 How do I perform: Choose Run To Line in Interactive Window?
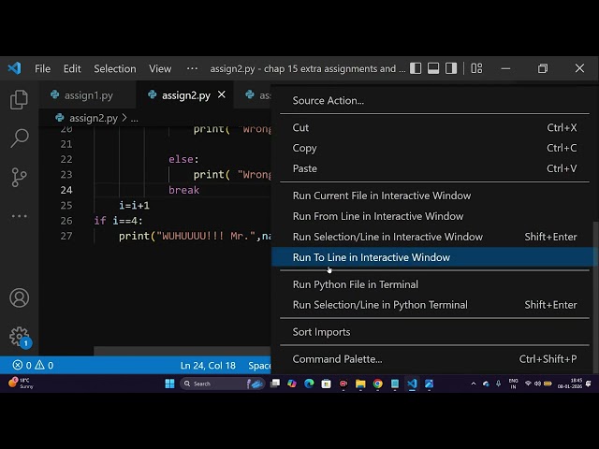pos(434,257)
